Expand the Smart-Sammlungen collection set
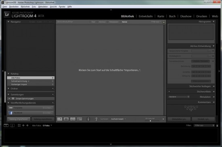This screenshot has height=147, width=222. point(9,99)
